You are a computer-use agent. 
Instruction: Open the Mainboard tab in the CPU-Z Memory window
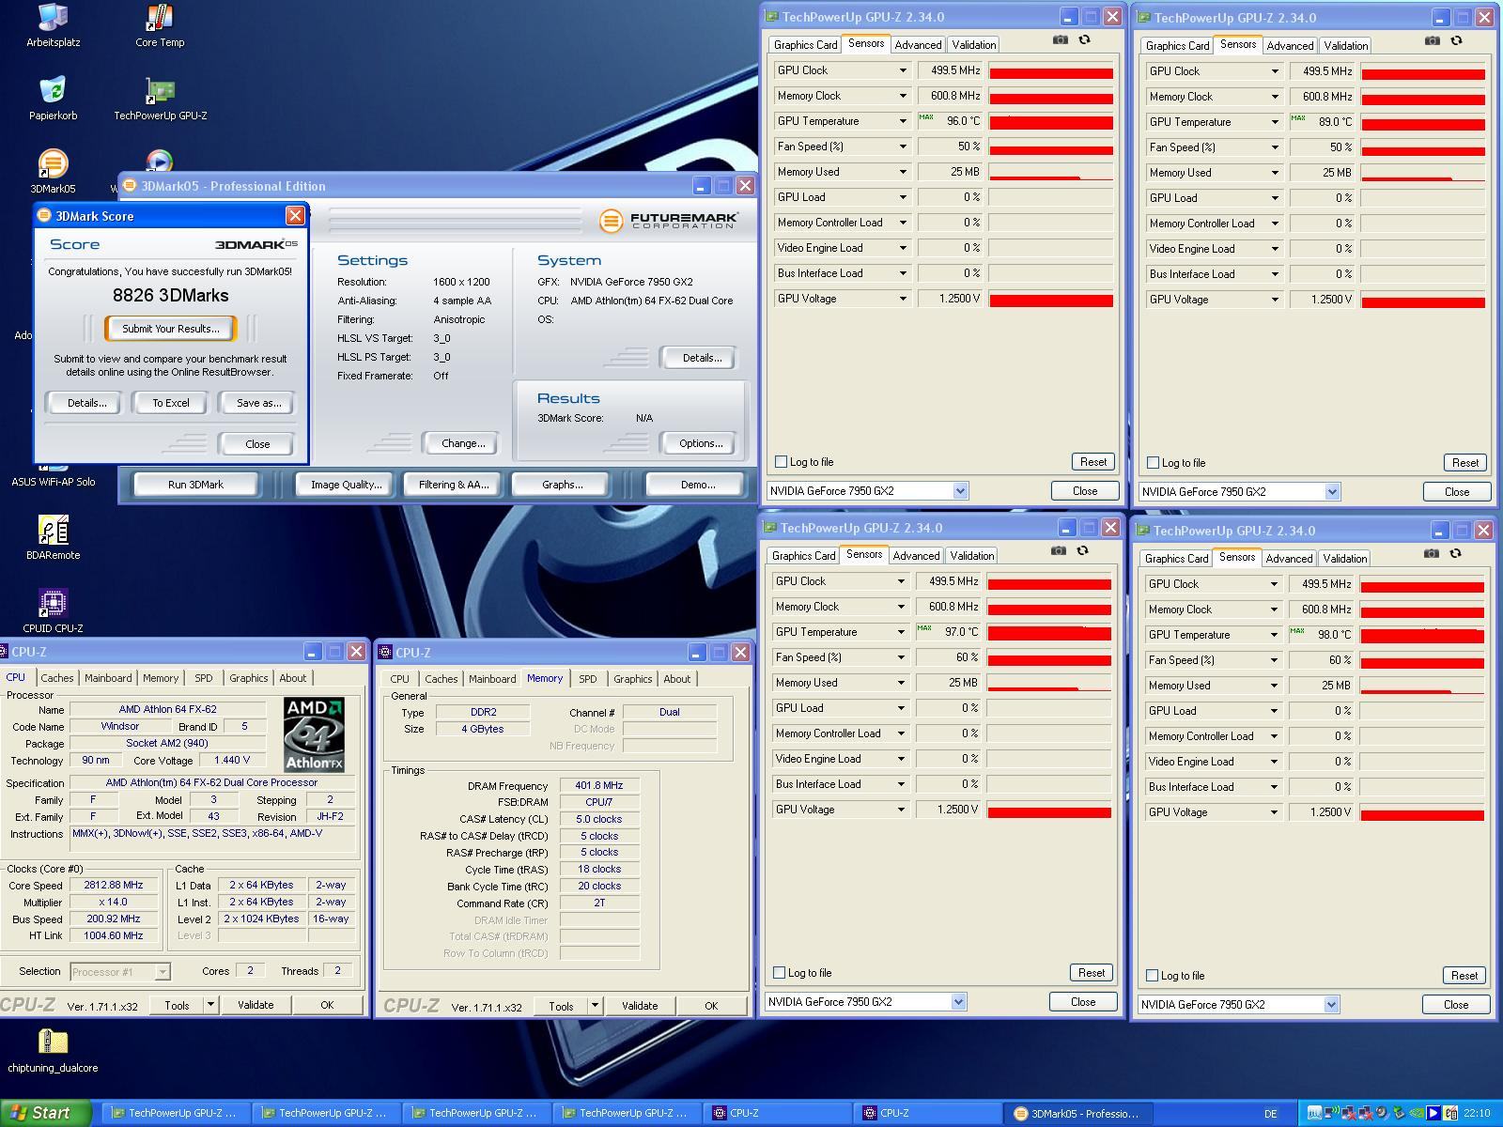(x=492, y=679)
